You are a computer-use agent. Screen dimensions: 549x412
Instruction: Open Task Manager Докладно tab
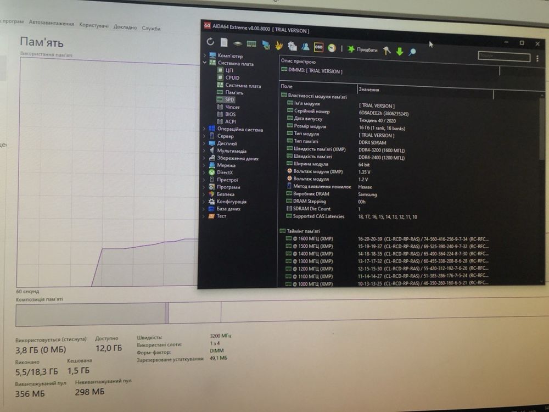125,27
